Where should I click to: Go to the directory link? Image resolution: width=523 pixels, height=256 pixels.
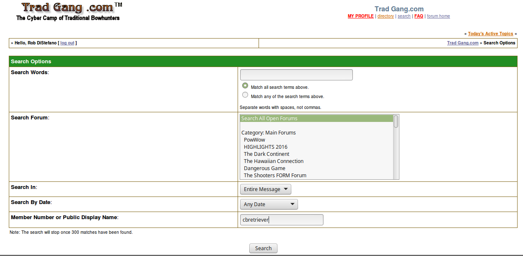386,16
